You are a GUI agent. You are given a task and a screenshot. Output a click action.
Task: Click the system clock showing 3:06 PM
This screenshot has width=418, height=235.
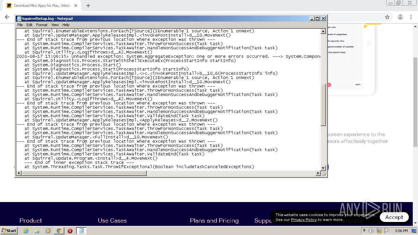click(401, 231)
